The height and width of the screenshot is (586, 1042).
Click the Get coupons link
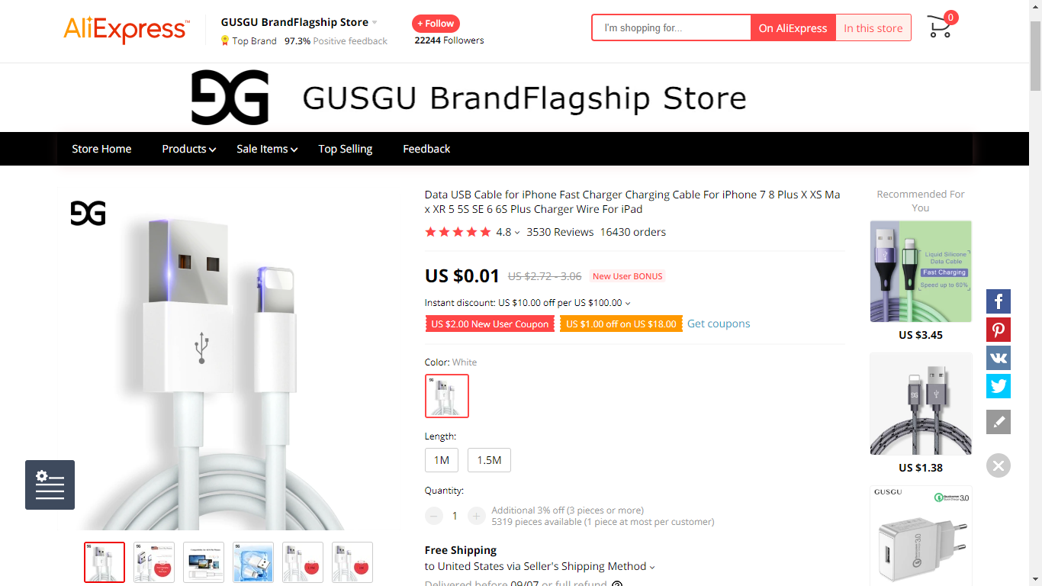719,324
